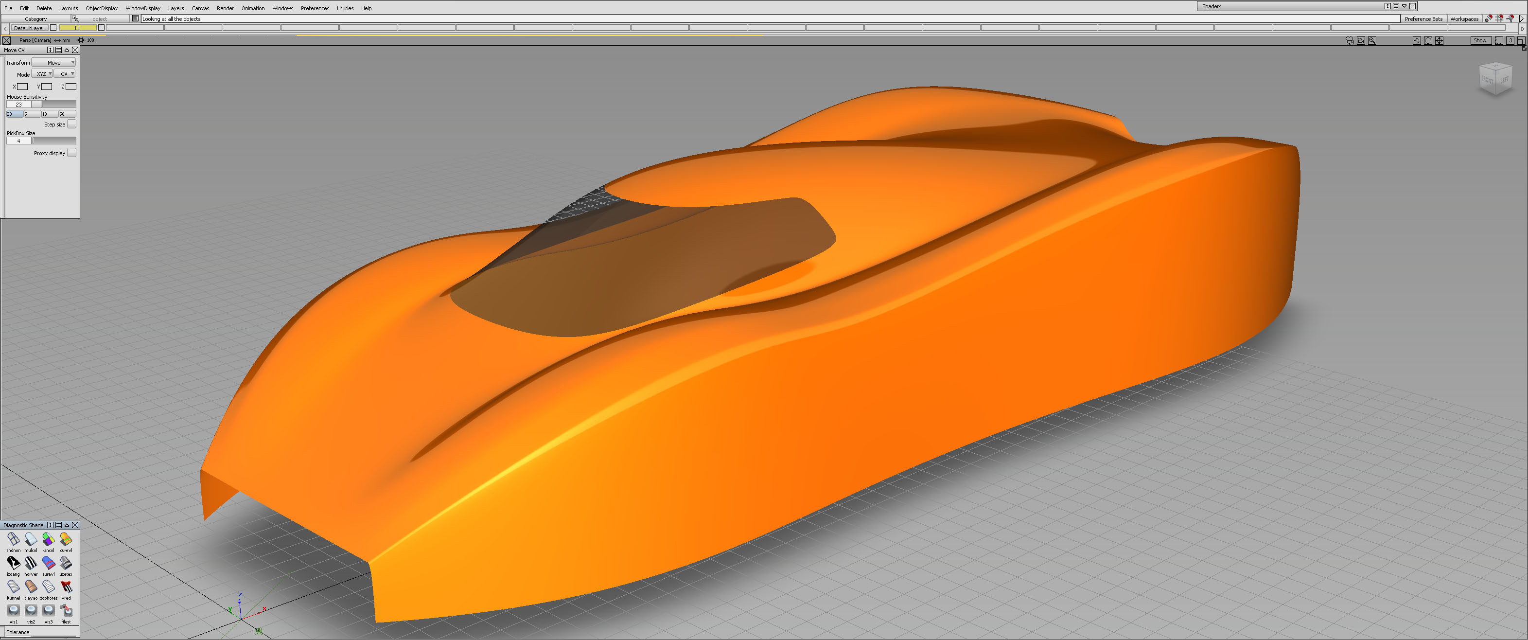The width and height of the screenshot is (1528, 640).
Task: Turn on isoang isophote angle shading
Action: click(x=13, y=563)
